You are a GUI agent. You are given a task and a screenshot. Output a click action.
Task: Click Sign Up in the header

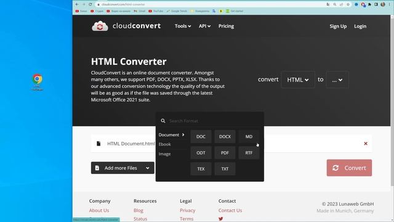click(x=338, y=26)
